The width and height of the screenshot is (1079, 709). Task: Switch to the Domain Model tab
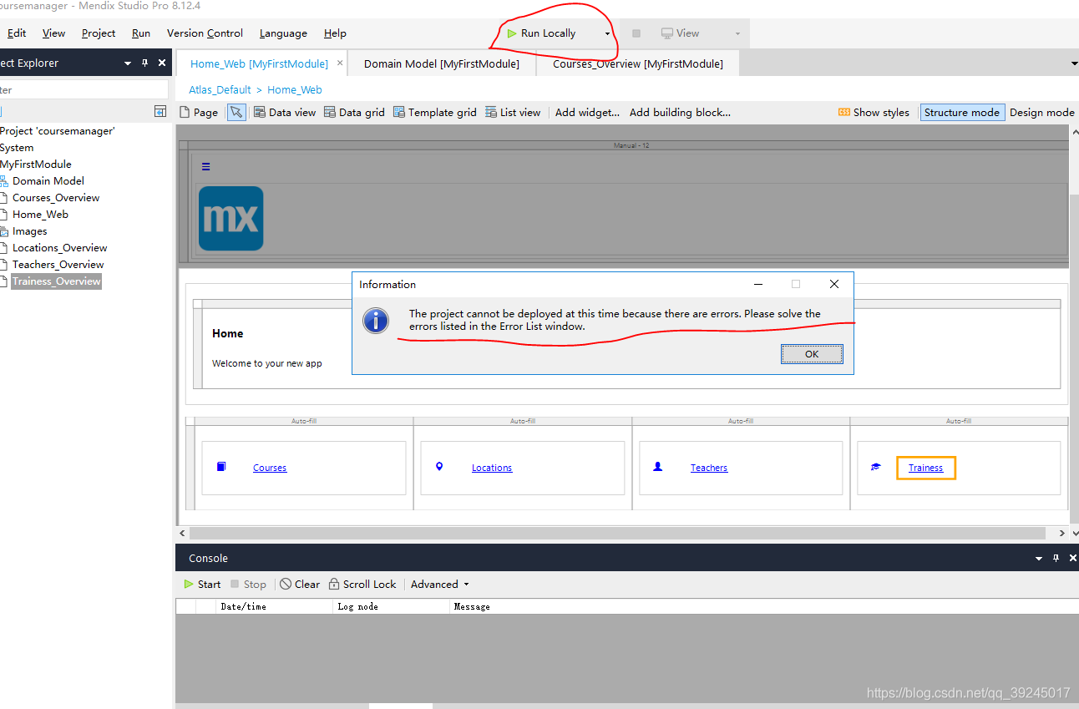coord(441,63)
